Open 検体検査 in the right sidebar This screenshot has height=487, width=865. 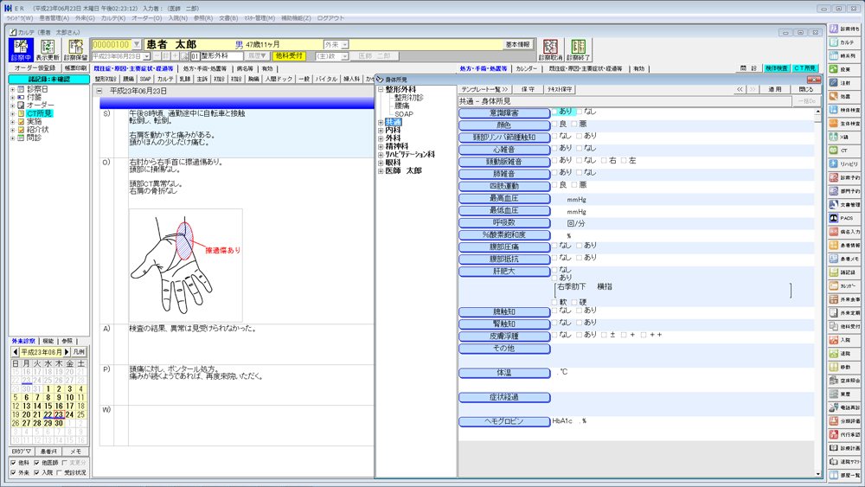[x=844, y=110]
